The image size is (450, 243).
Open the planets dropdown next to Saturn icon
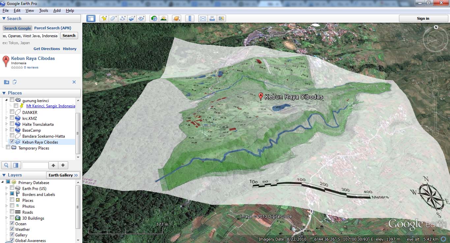click(179, 20)
